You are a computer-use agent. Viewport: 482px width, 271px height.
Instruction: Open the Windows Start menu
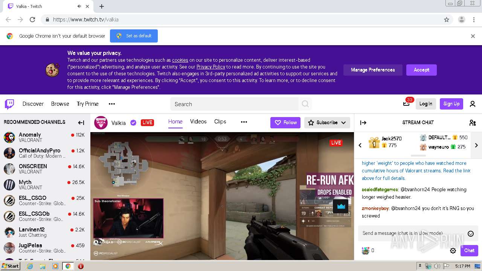pos(11,266)
